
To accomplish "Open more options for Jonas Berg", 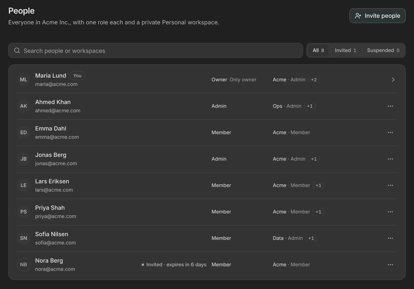I will (x=390, y=159).
